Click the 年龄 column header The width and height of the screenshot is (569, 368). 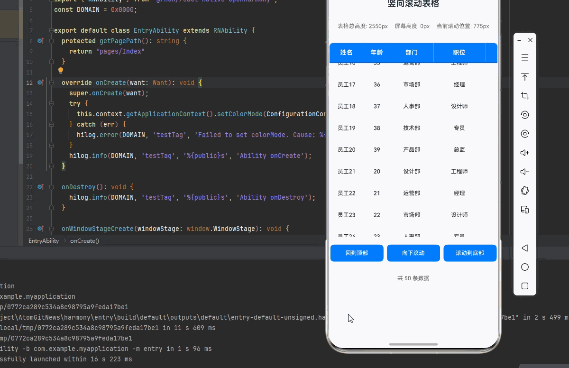(x=376, y=53)
